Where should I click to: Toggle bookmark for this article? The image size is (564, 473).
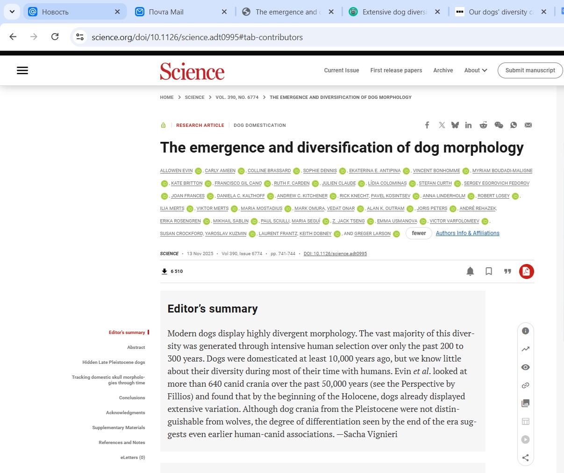pos(489,271)
